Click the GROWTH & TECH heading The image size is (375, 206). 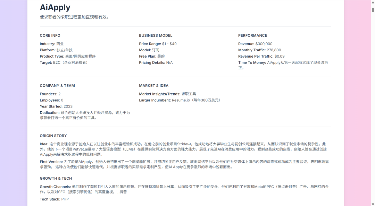(56, 178)
